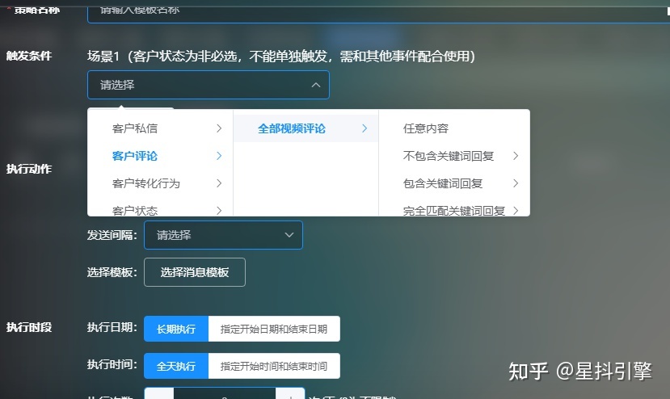
Task: Click the chevron right of 全部视频评论
Action: pos(364,128)
